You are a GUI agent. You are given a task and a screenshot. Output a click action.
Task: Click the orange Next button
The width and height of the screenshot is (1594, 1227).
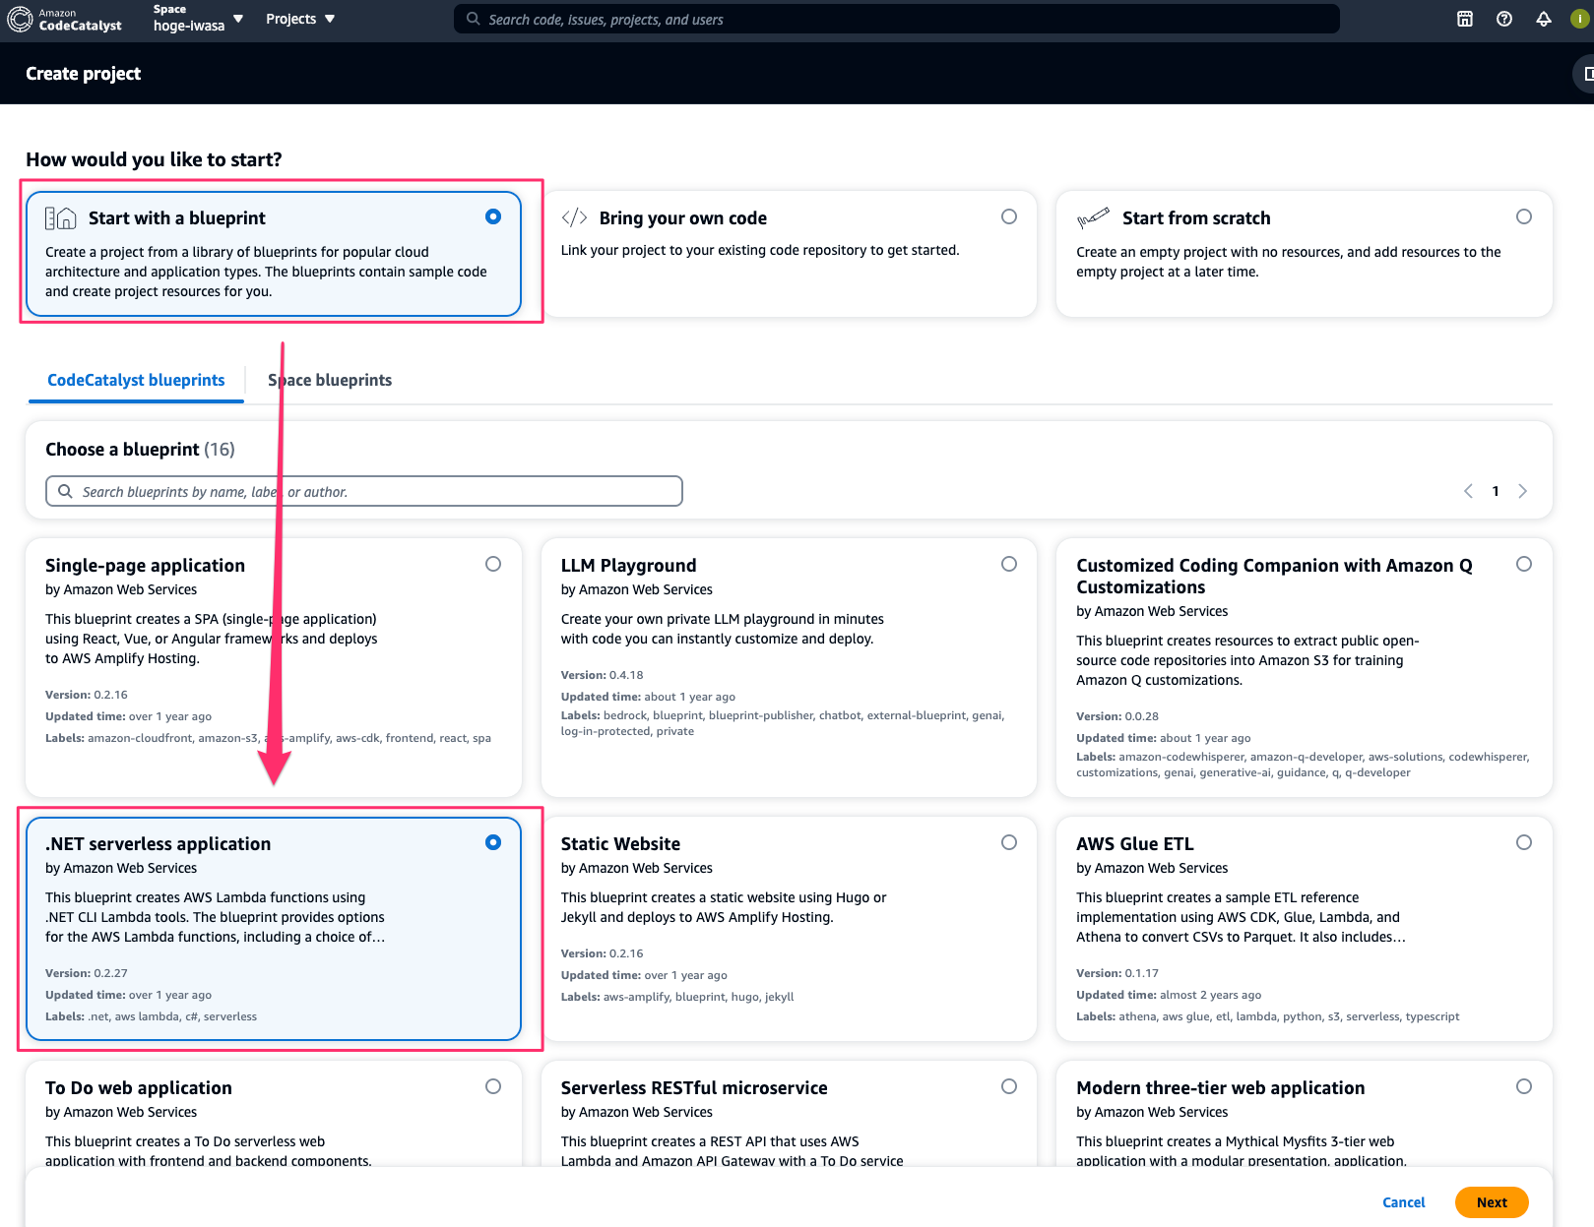(x=1491, y=1202)
